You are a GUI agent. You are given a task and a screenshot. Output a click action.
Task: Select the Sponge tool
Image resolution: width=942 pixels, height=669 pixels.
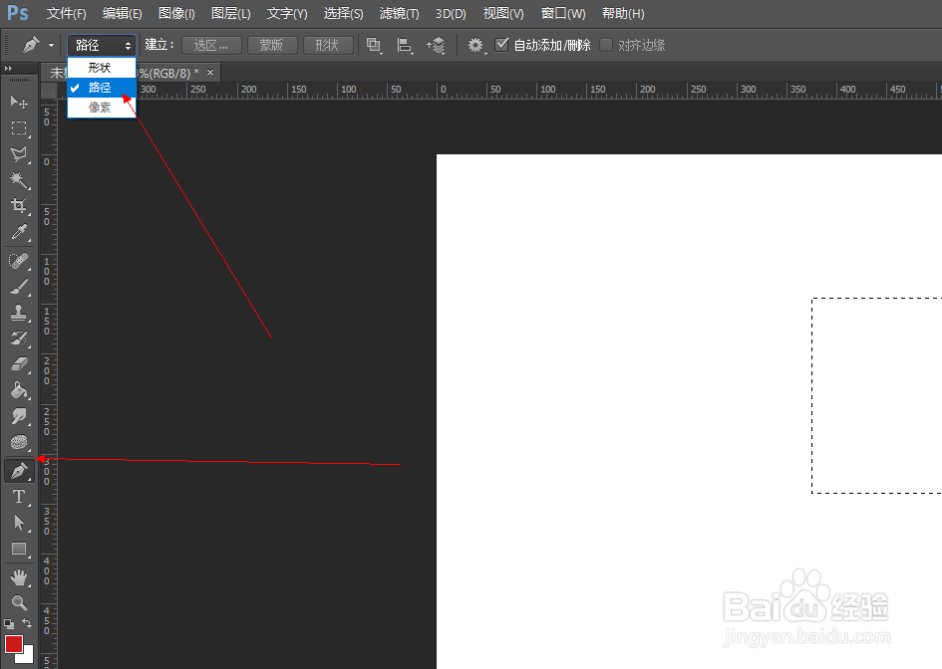(x=19, y=443)
